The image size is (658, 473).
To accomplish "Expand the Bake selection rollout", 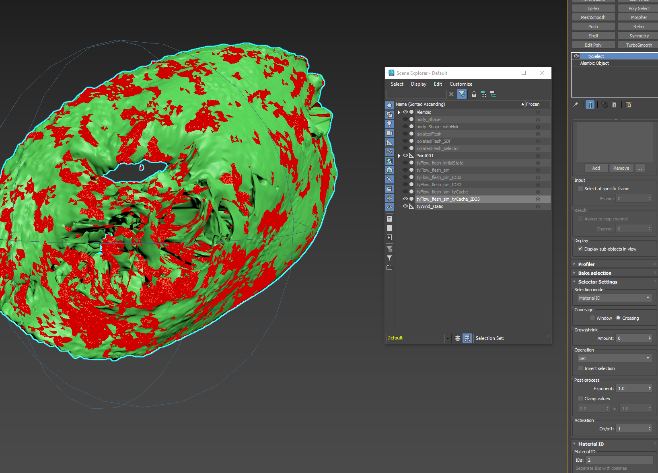I will (x=594, y=273).
